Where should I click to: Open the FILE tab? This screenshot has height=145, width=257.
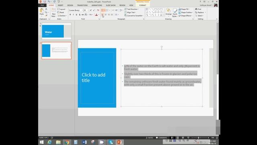[42, 5]
